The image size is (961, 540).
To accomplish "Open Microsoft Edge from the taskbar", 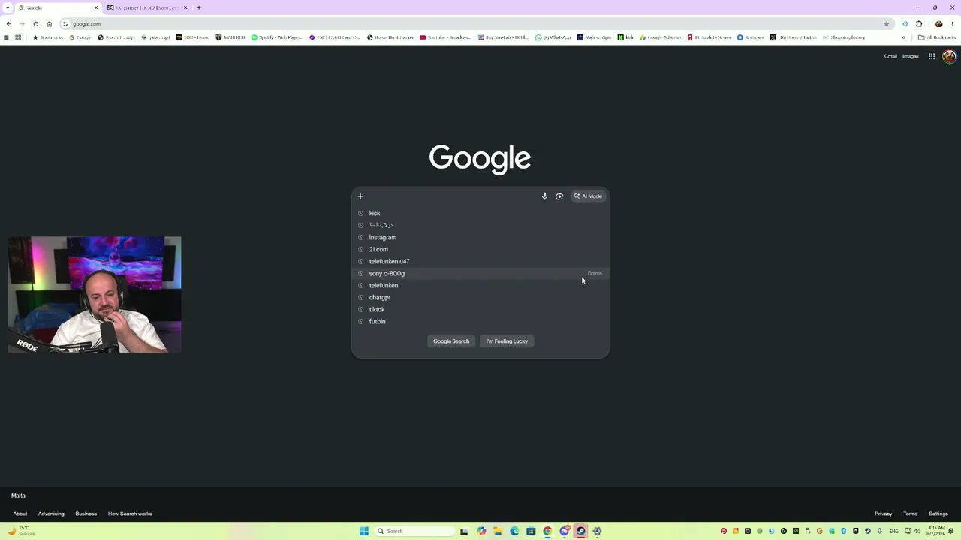I will [x=514, y=531].
